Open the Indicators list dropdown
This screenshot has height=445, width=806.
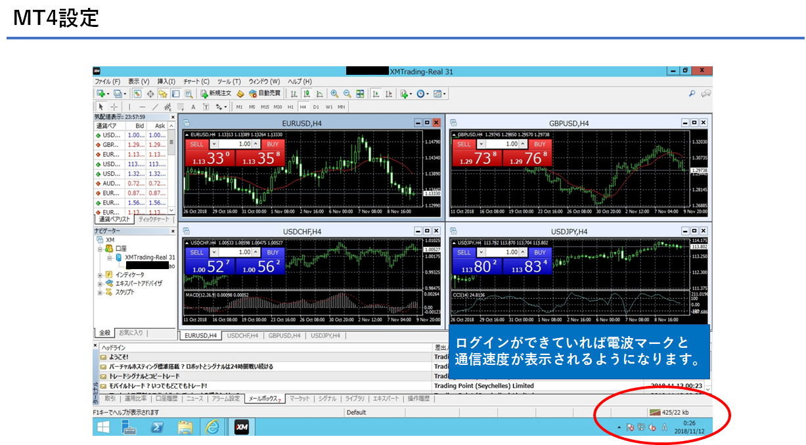tap(406, 94)
